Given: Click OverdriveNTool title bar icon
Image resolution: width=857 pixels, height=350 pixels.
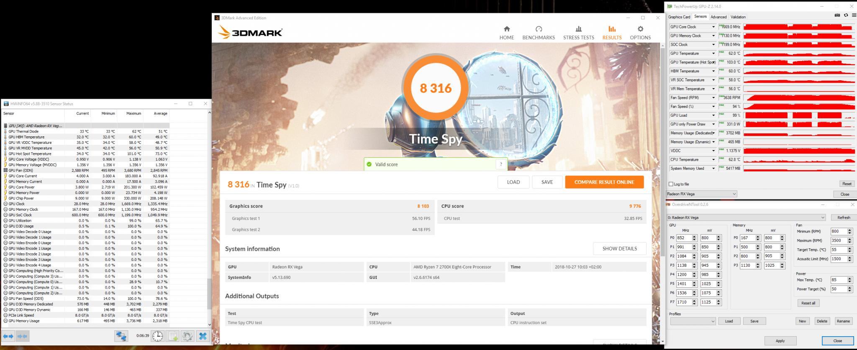Looking at the screenshot, I should pyautogui.click(x=668, y=204).
